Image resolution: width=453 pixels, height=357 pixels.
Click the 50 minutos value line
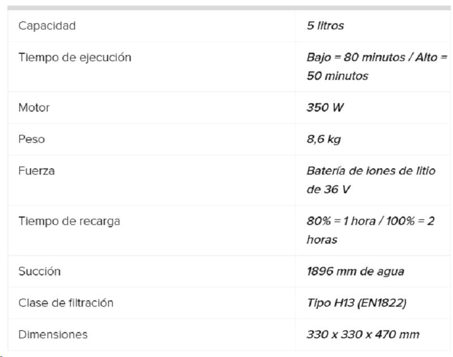tap(337, 76)
